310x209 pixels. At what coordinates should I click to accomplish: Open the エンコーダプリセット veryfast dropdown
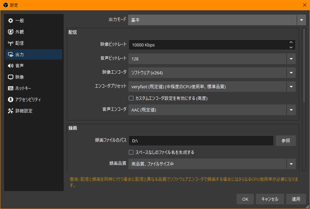(x=291, y=87)
